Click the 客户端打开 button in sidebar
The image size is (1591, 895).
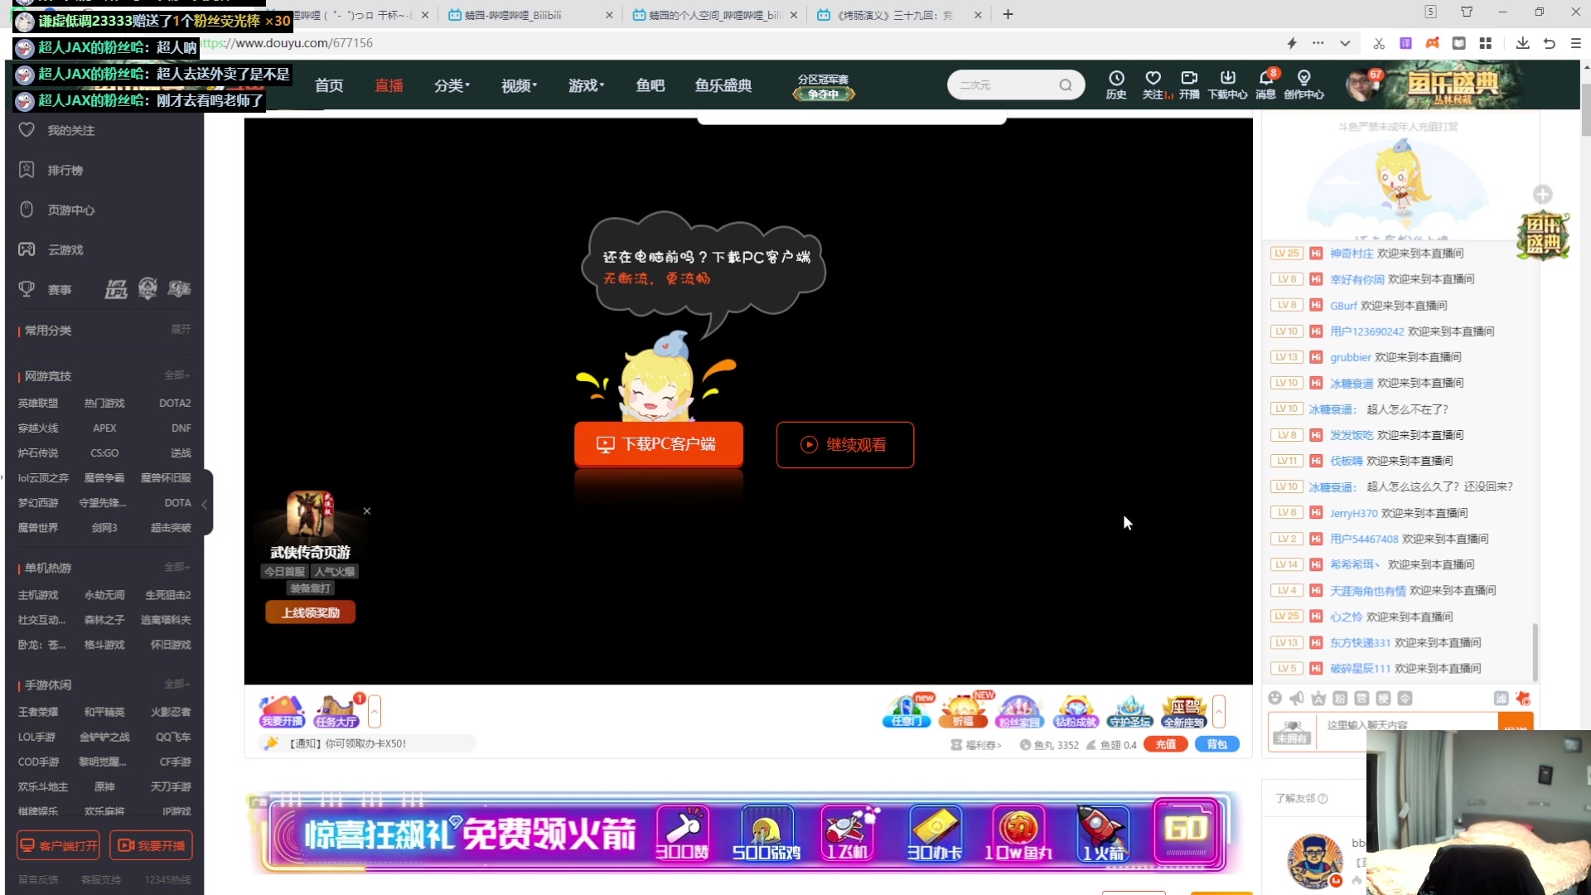pyautogui.click(x=59, y=845)
